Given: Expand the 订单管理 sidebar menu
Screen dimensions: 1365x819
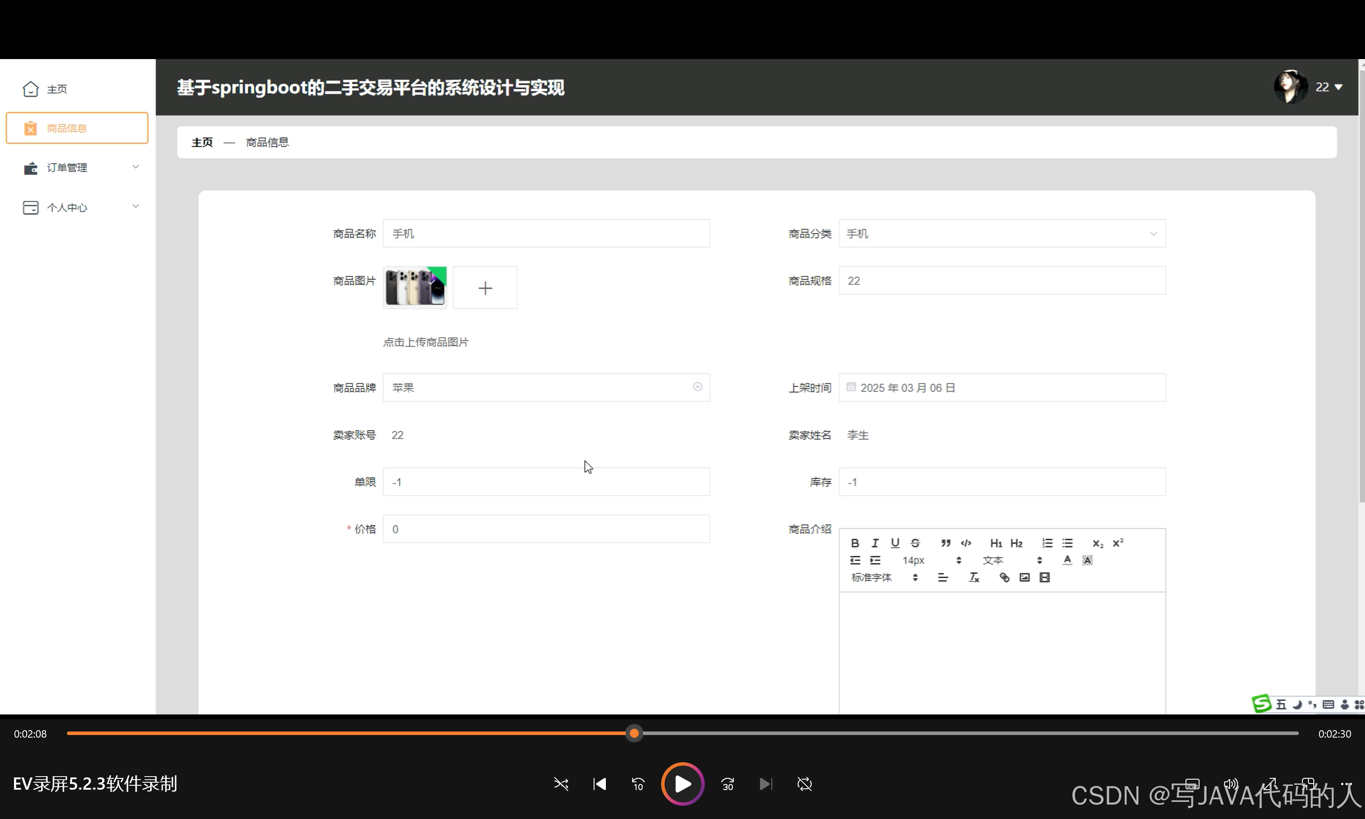Looking at the screenshot, I should [x=77, y=167].
